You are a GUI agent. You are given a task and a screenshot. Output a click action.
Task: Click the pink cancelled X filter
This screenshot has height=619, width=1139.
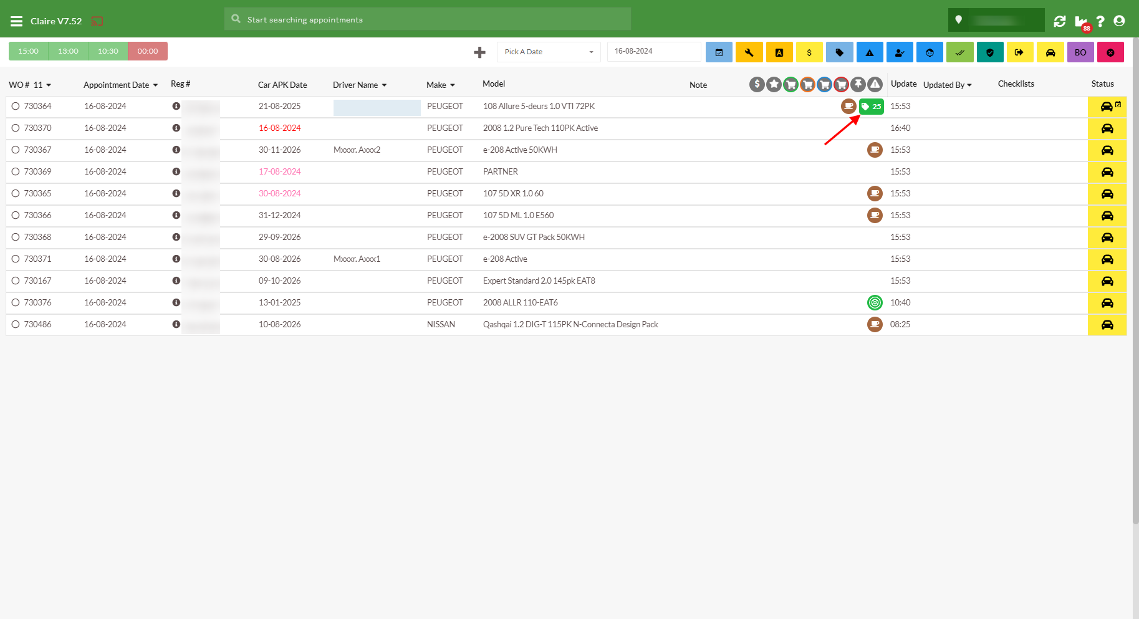[1110, 52]
